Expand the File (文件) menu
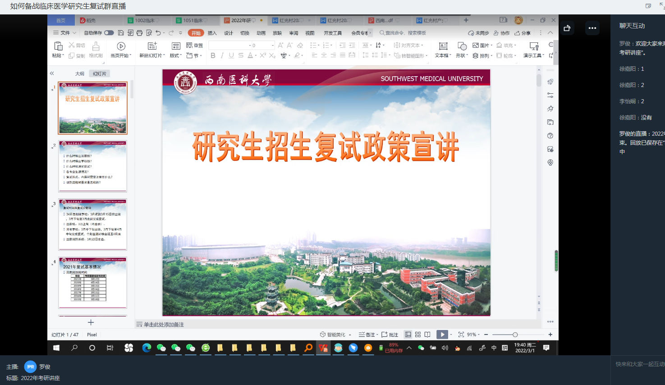The width and height of the screenshot is (665, 385). 62,33
